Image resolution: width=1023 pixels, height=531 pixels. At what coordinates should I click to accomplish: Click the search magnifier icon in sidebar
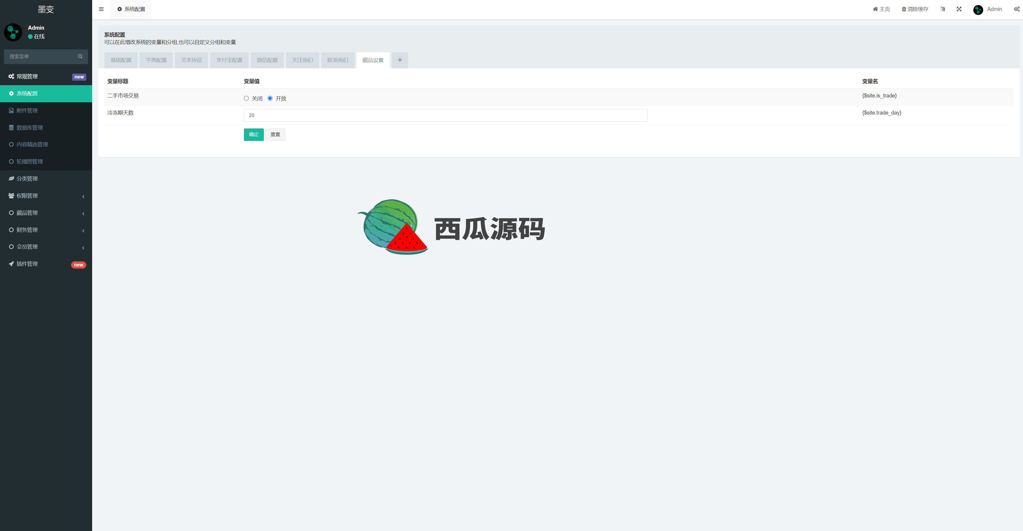(x=80, y=56)
